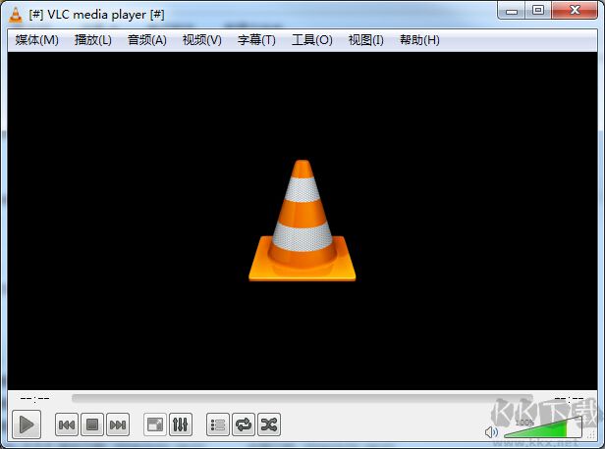The height and width of the screenshot is (449, 605).
Task: Close the VLC media player window
Action: click(x=575, y=11)
